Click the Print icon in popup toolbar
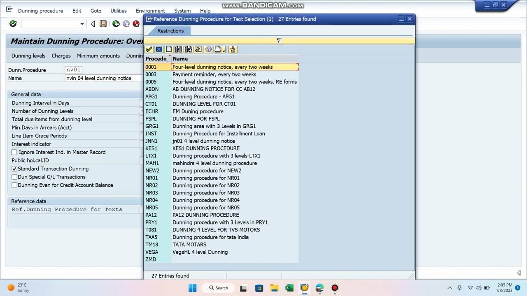Image resolution: width=527 pixels, height=296 pixels. tap(218, 49)
